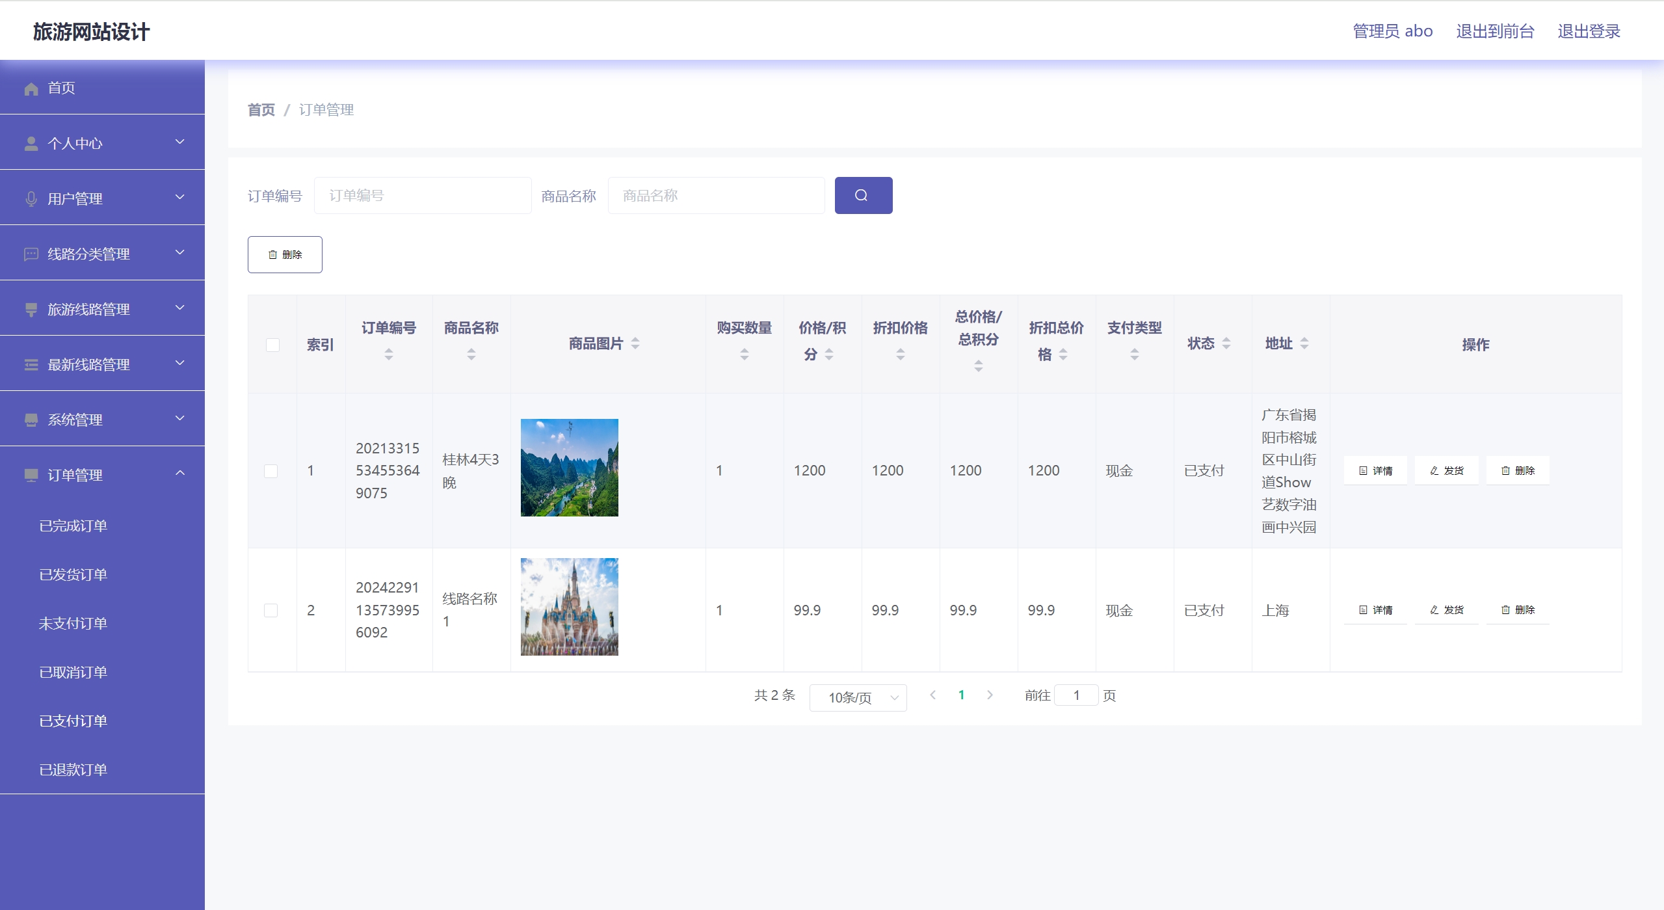The image size is (1664, 910).
Task: Open the 已完成订单 submenu item
Action: (73, 526)
